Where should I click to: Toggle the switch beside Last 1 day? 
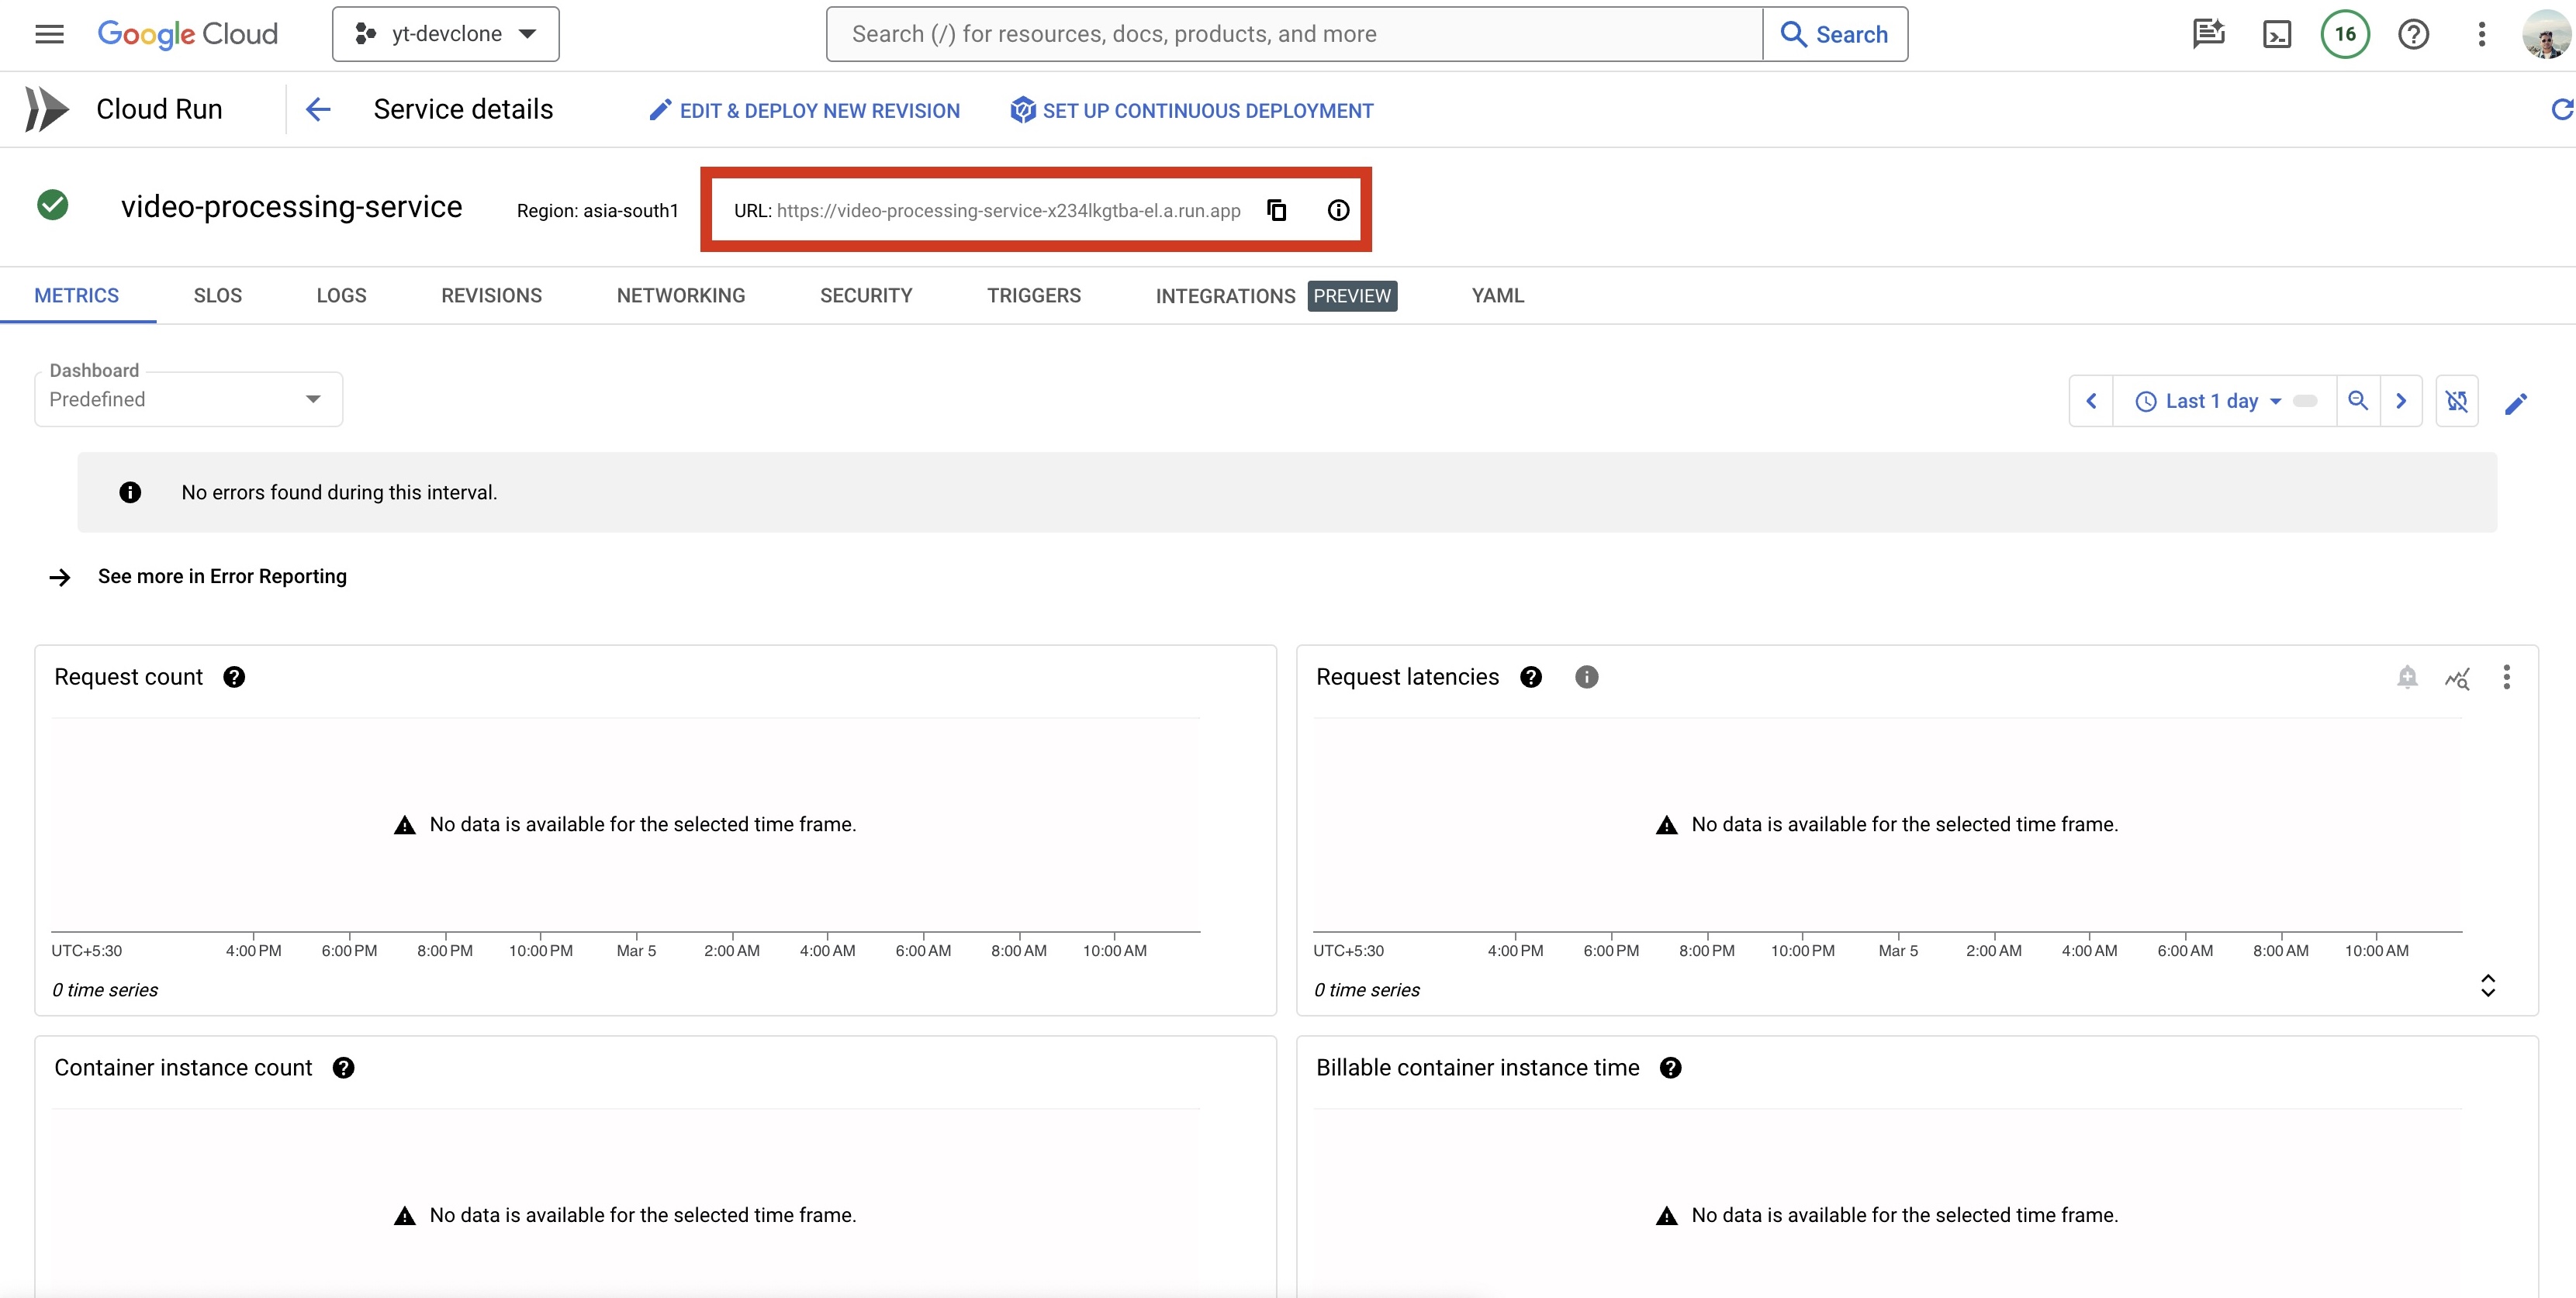[2305, 401]
